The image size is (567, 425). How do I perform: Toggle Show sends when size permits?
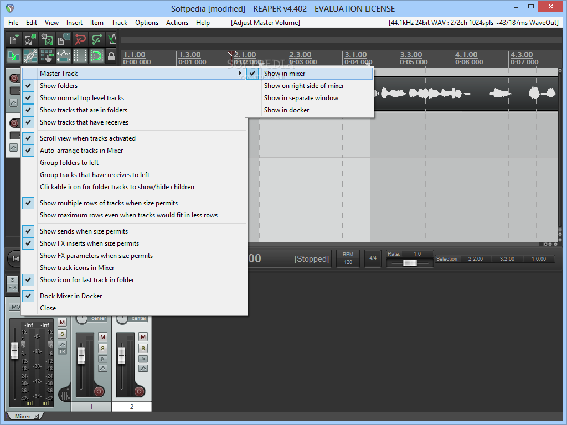point(134,231)
